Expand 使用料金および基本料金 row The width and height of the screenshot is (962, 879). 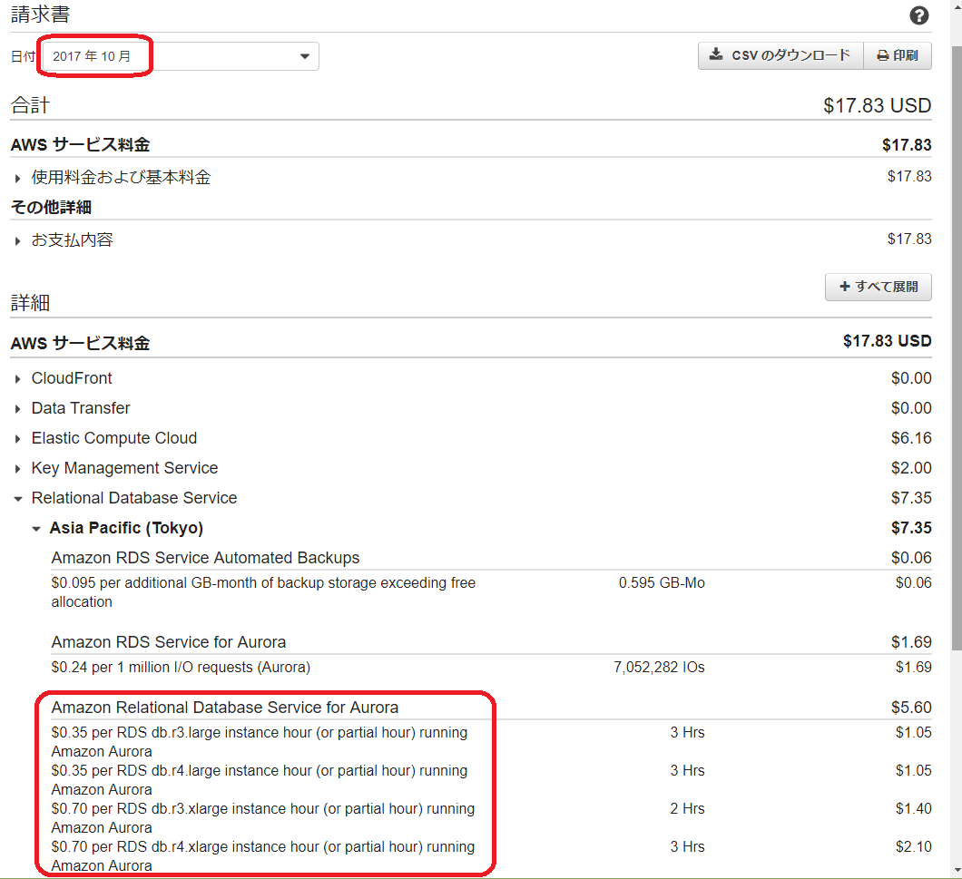click(x=121, y=177)
